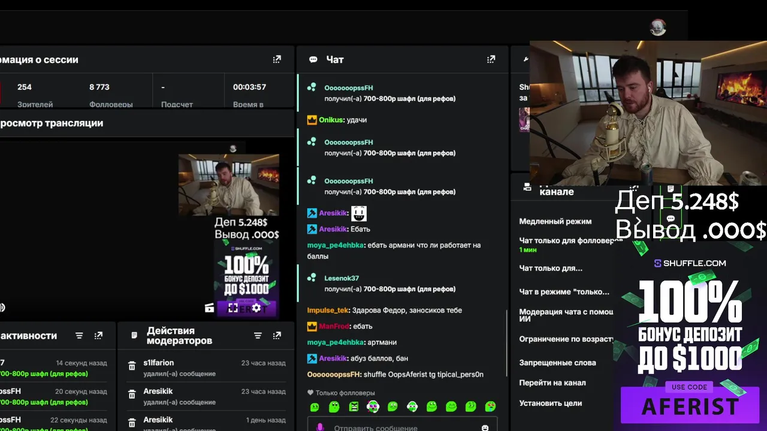The width and height of the screenshot is (767, 431).
Task: Click the 8 773 followers count
Action: click(x=99, y=87)
